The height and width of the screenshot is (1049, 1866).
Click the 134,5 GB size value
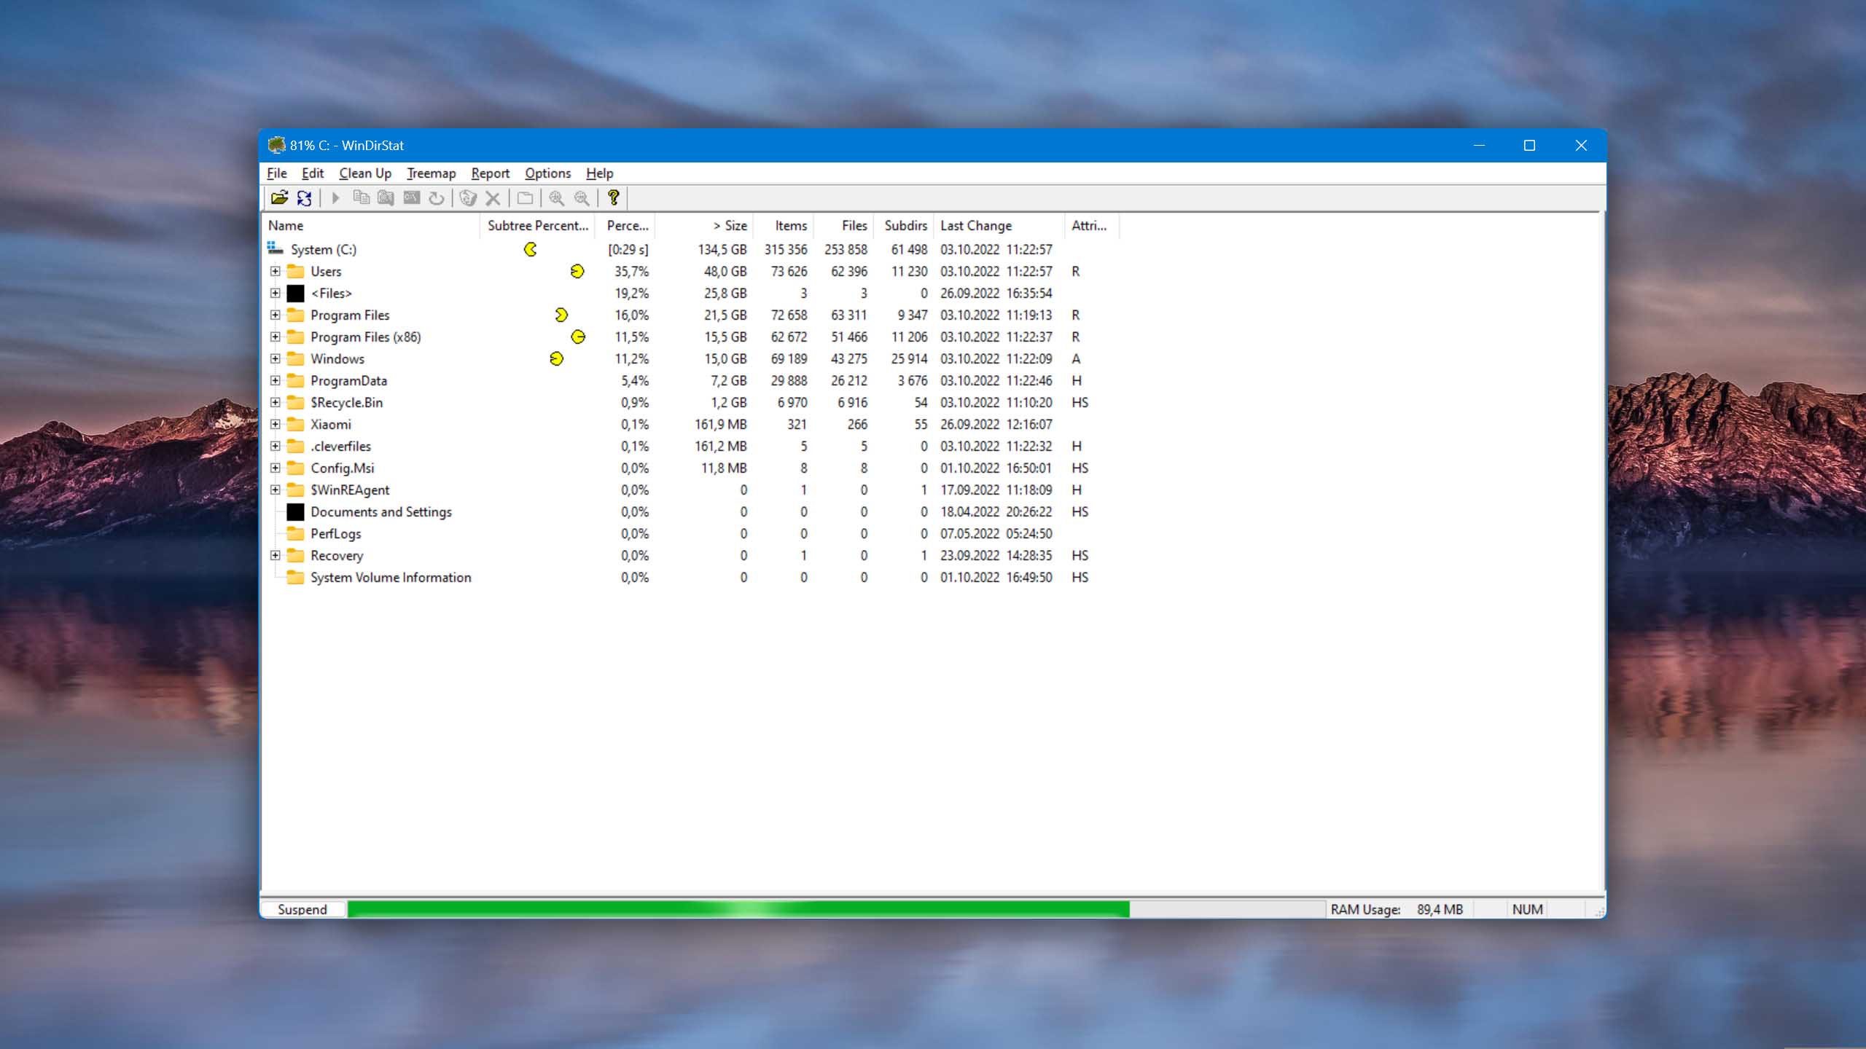tap(722, 249)
